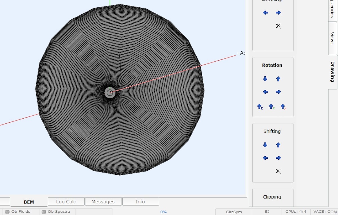Open the Messages tab
The height and width of the screenshot is (215, 338).
pos(103,202)
